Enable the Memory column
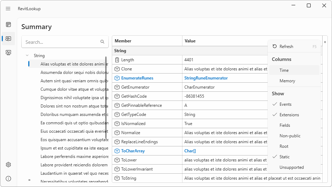The image size is (332, 187). 287,81
